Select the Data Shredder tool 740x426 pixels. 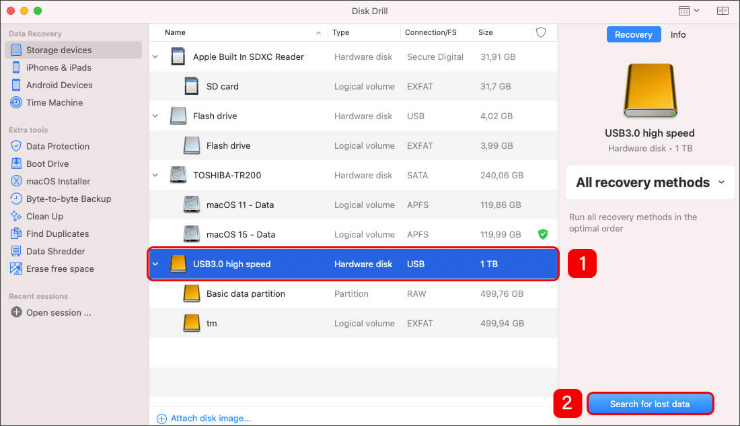pyautogui.click(x=55, y=251)
